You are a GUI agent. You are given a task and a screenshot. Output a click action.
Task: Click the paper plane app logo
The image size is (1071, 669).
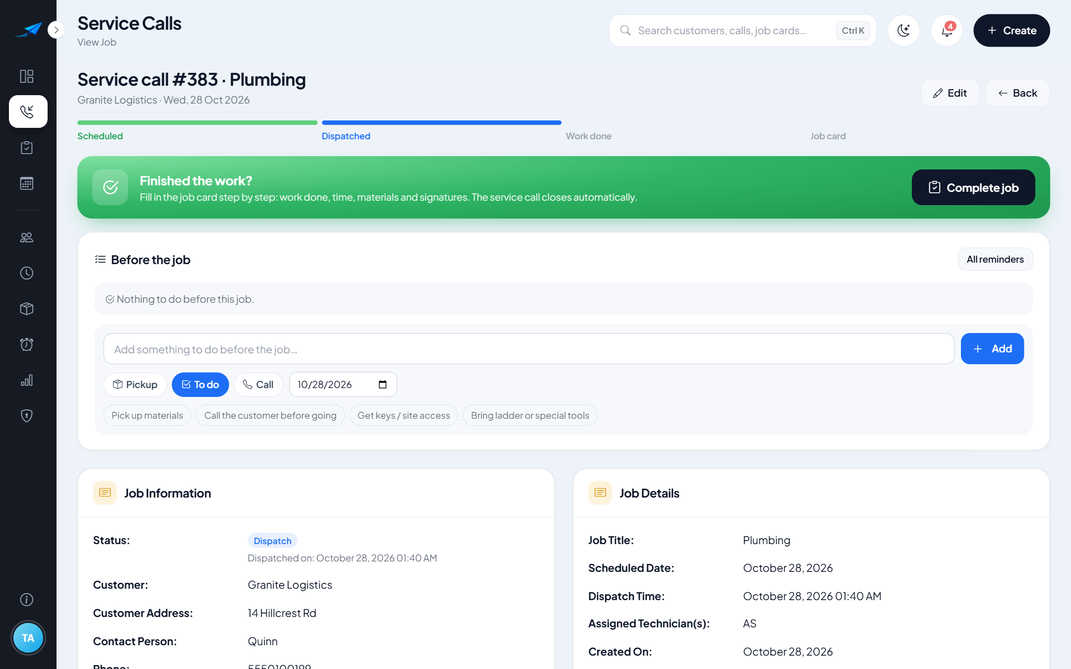click(x=29, y=30)
